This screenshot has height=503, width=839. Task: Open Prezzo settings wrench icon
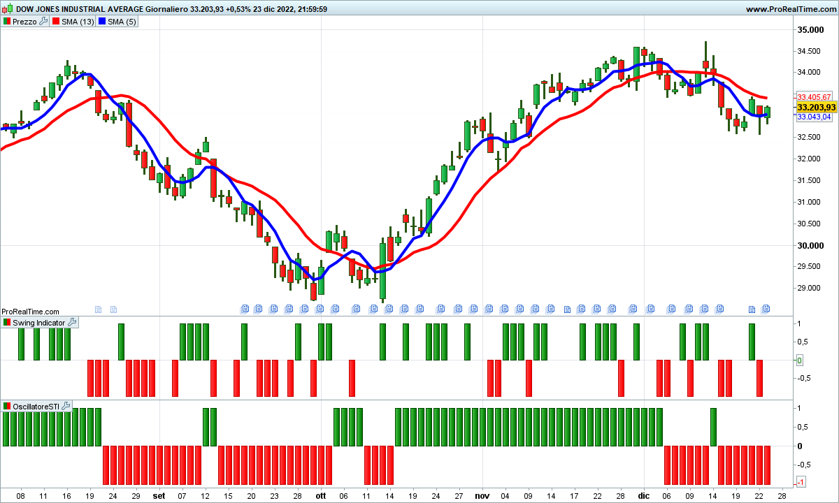click(43, 22)
